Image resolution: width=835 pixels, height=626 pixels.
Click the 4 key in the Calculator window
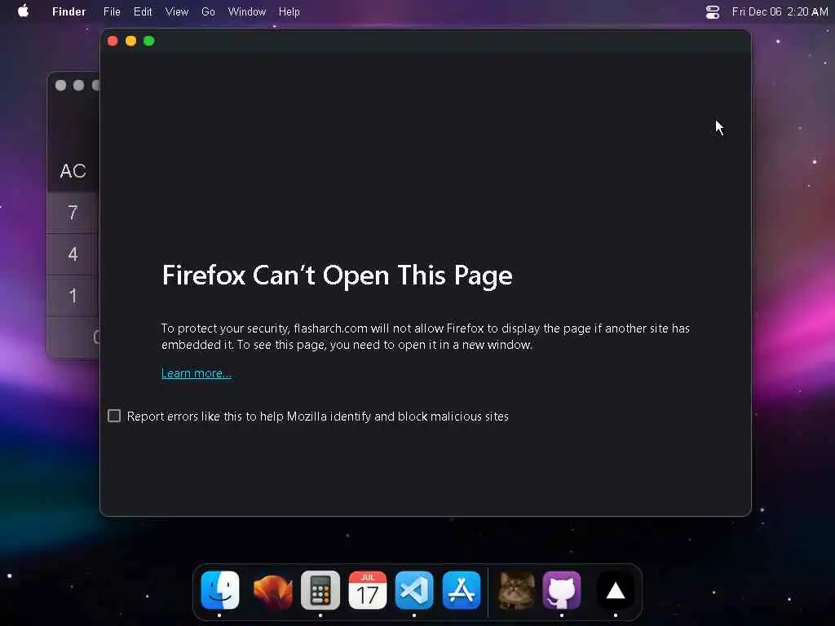tap(73, 254)
